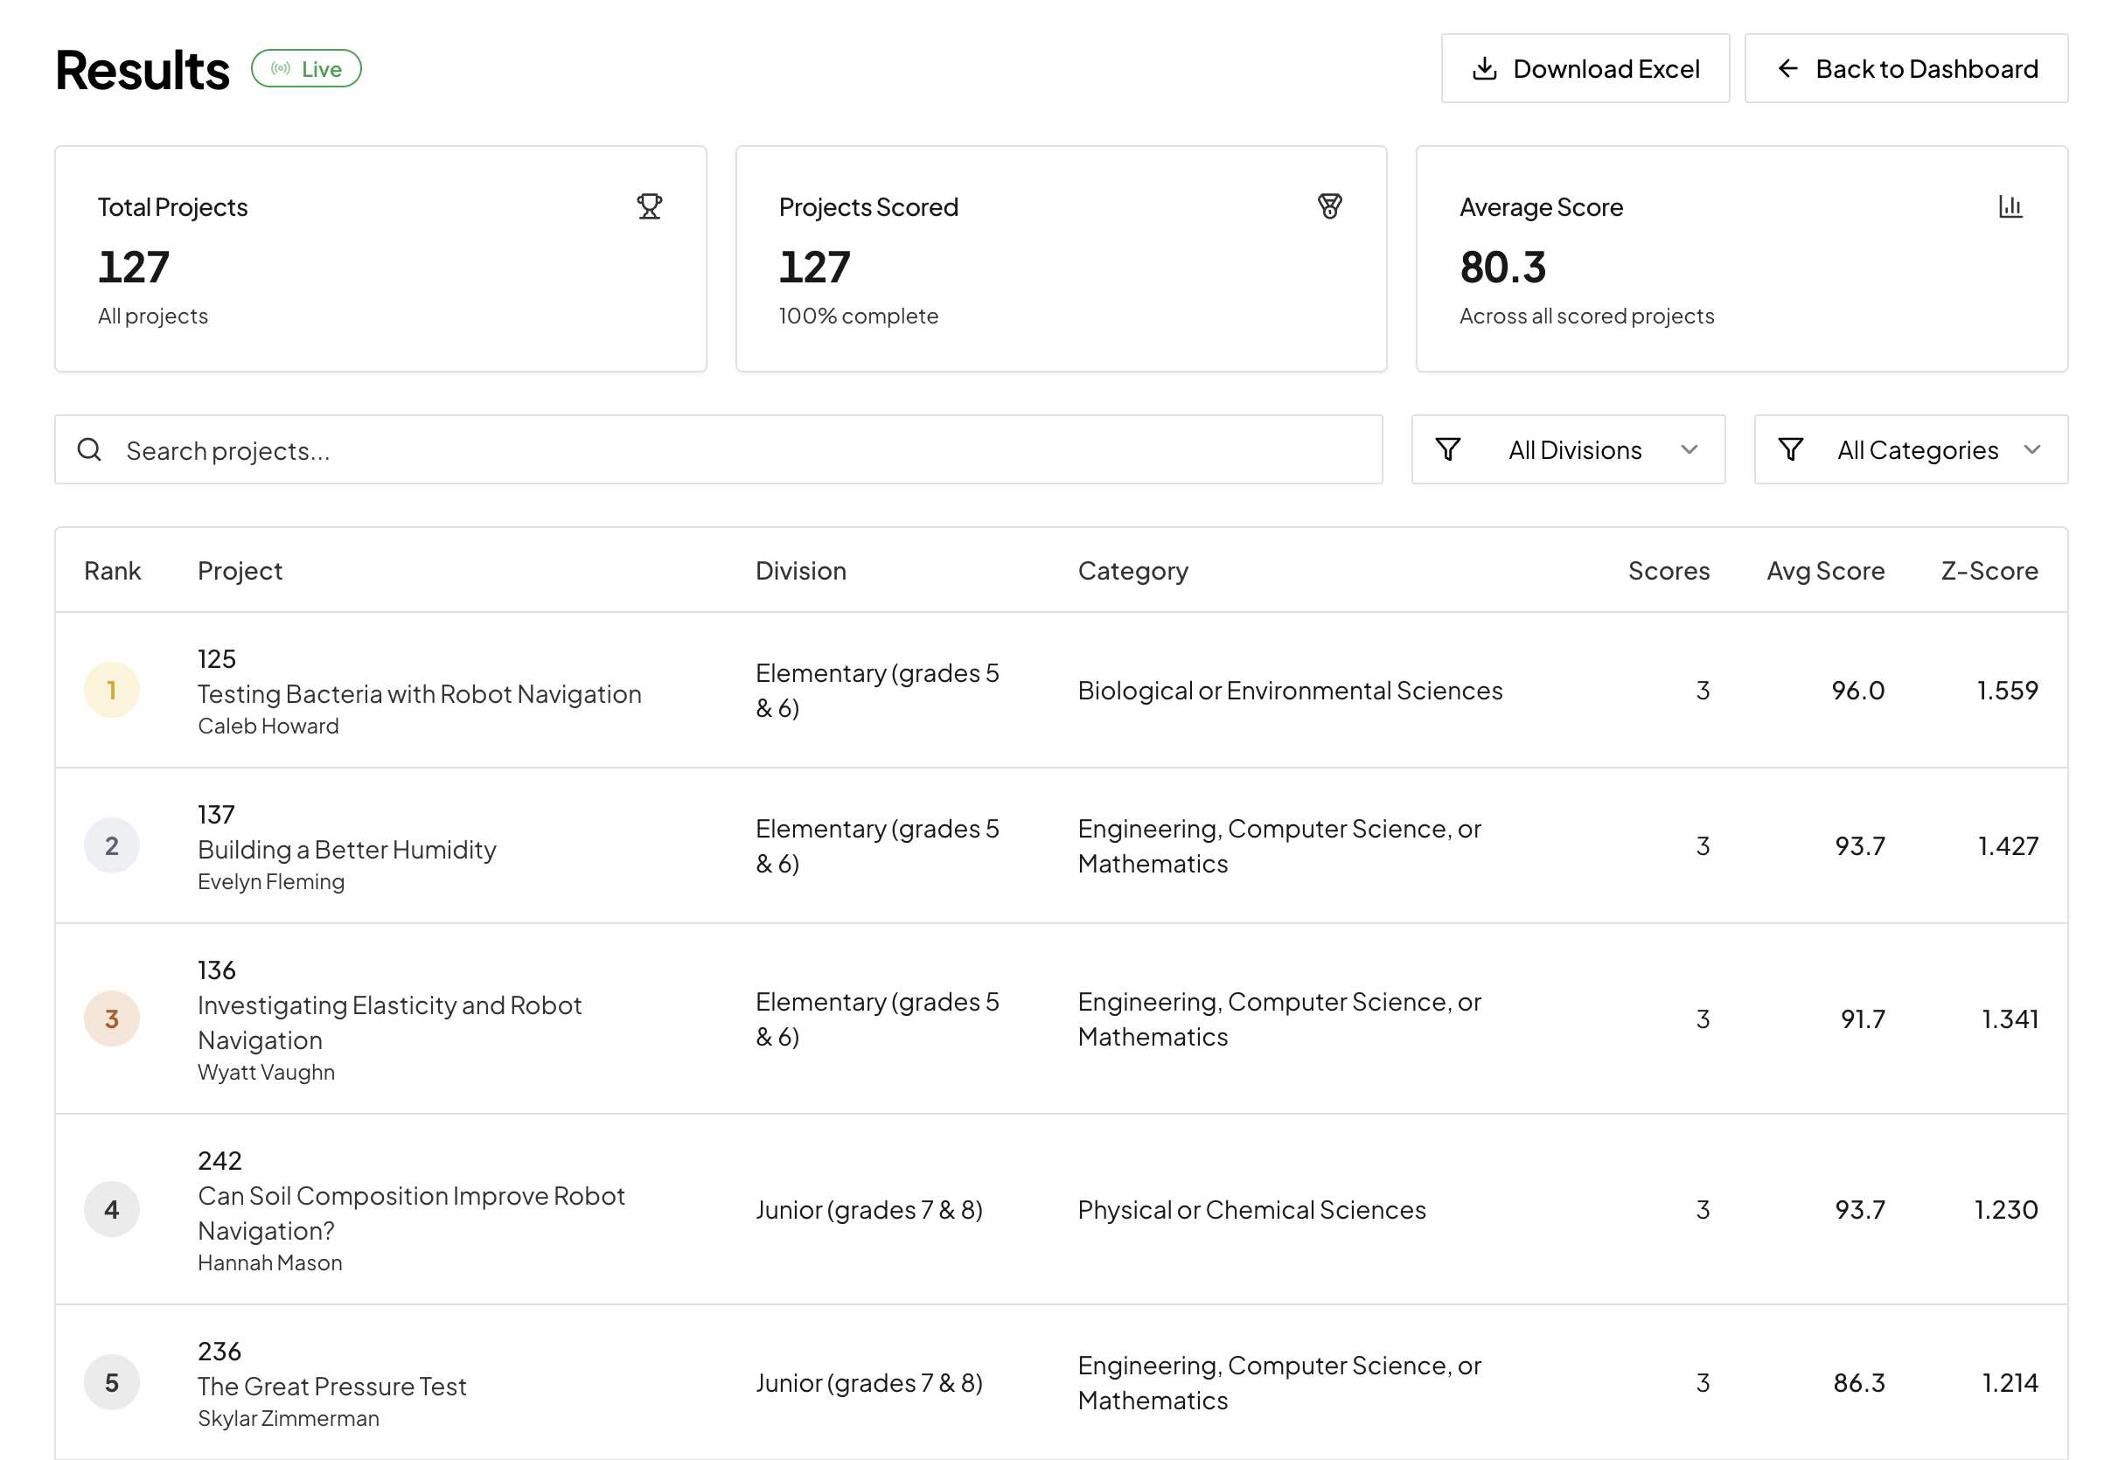Click the funnel icon beside All Divisions

click(1448, 449)
